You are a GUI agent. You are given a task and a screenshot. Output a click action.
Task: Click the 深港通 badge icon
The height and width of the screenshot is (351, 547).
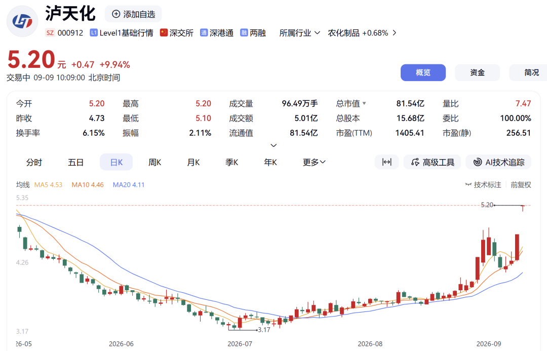pyautogui.click(x=204, y=32)
